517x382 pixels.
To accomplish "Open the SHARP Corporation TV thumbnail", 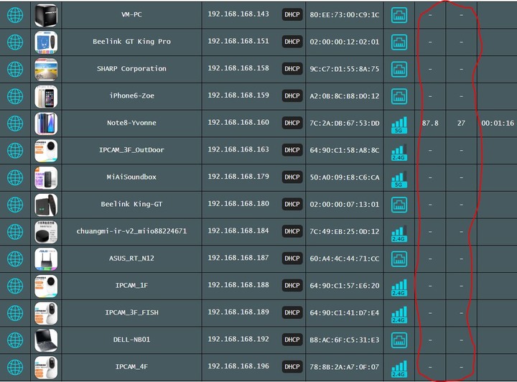I will [46, 69].
